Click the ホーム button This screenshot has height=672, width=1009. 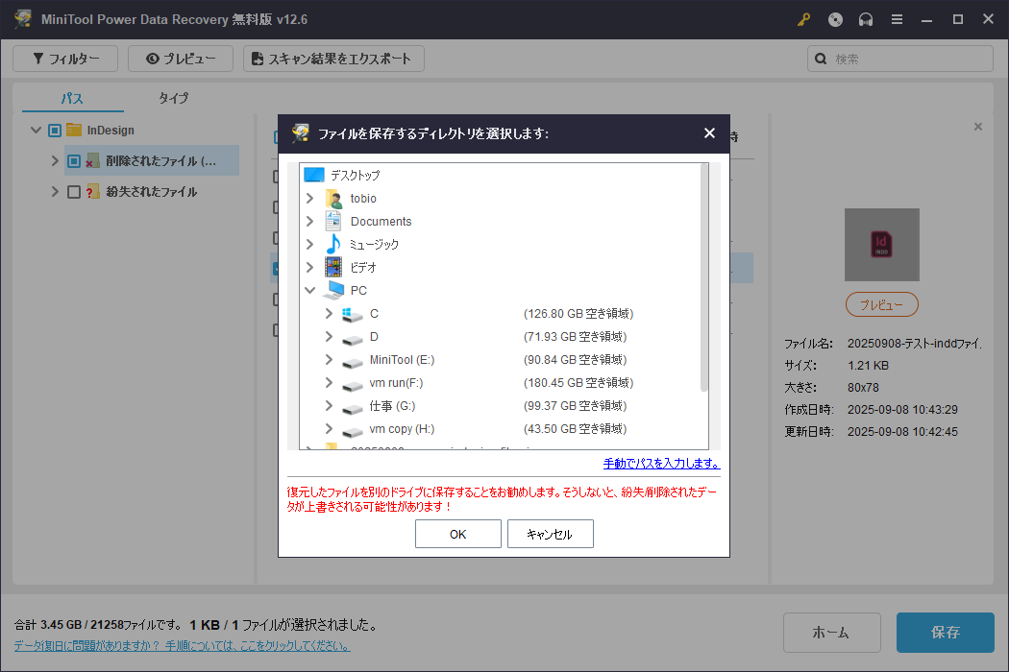click(831, 633)
